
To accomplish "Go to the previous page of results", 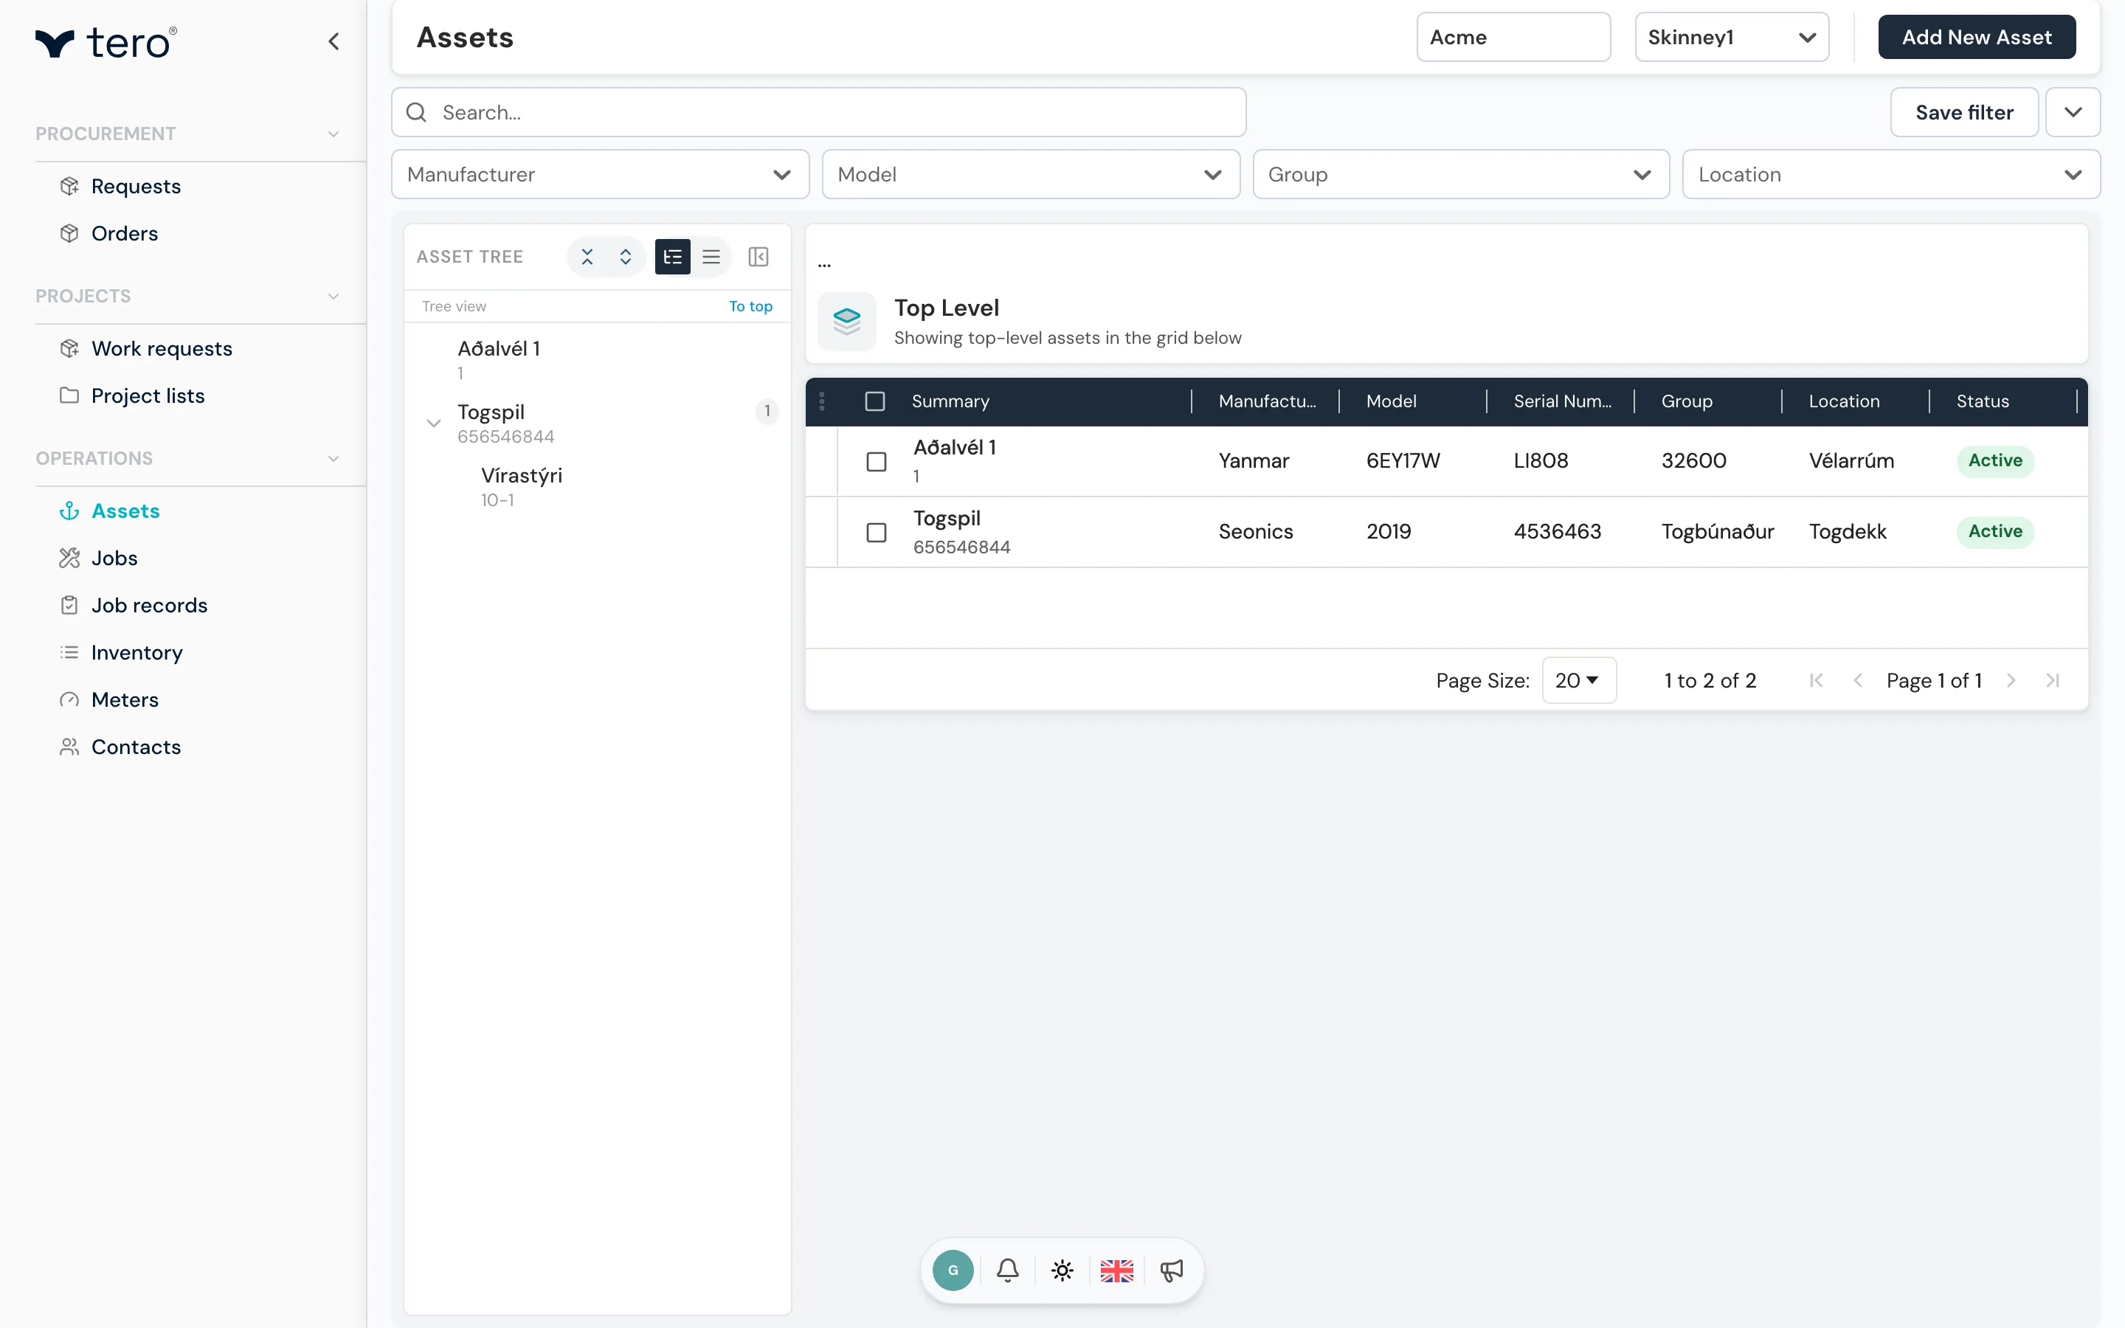I will pyautogui.click(x=1858, y=679).
